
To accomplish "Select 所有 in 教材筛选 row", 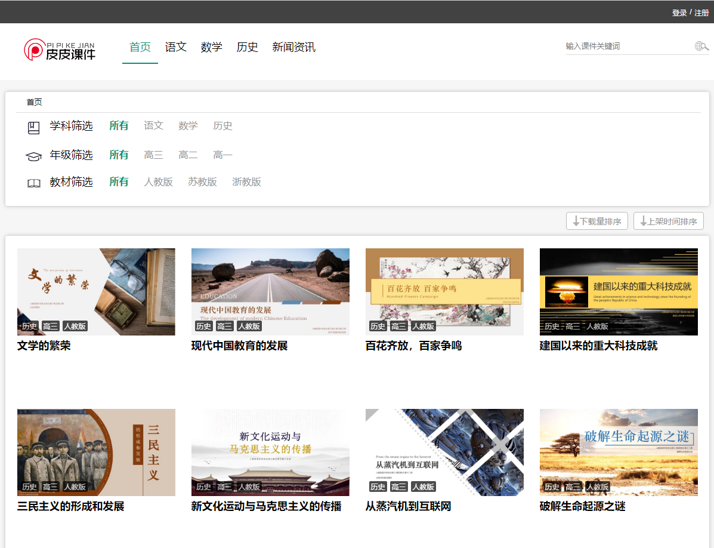I will 119,181.
